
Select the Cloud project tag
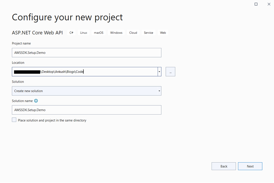coord(133,33)
